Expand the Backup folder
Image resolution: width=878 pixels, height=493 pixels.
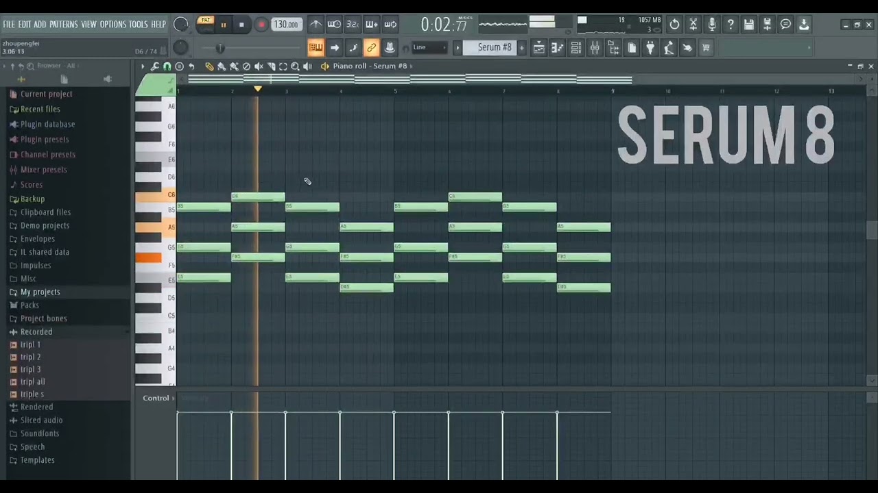coord(32,199)
